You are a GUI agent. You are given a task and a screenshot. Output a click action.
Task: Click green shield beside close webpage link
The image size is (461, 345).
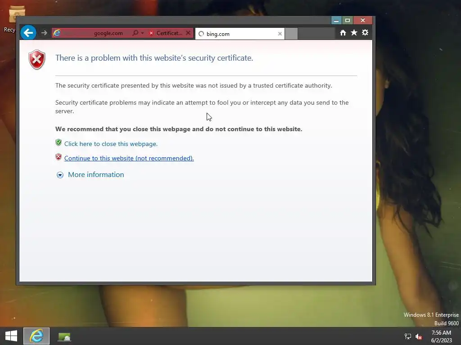59,142
